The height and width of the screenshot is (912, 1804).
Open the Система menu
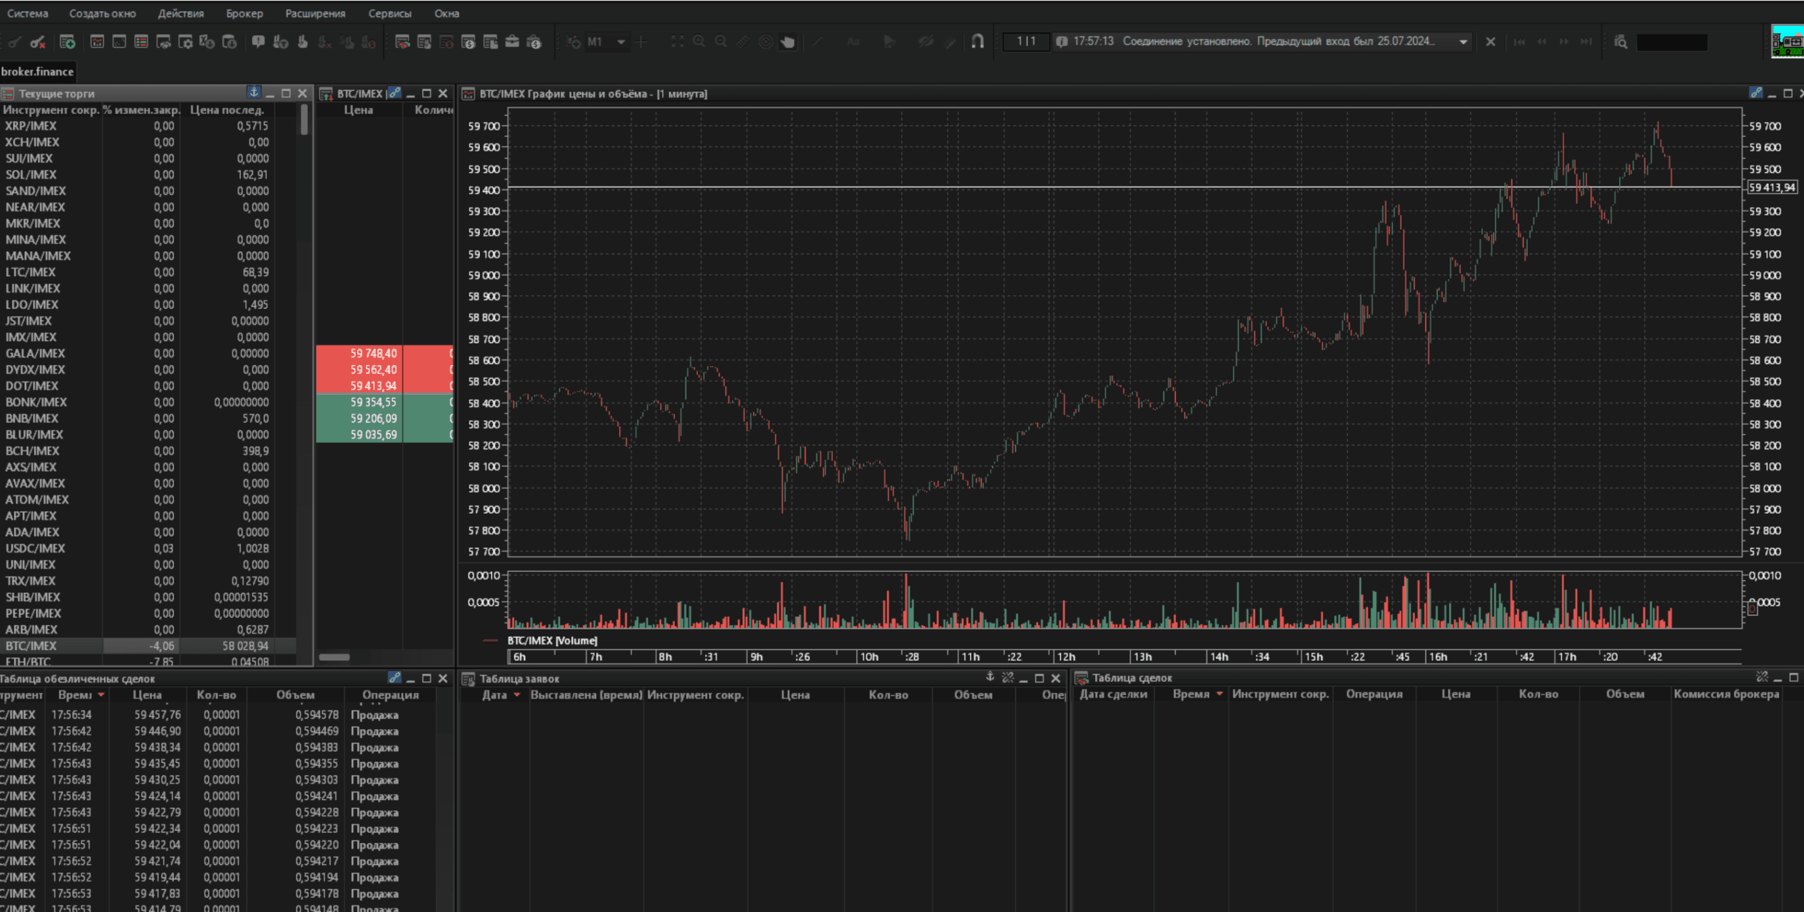pos(27,14)
